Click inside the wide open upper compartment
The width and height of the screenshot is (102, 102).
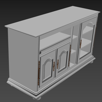click(55, 38)
